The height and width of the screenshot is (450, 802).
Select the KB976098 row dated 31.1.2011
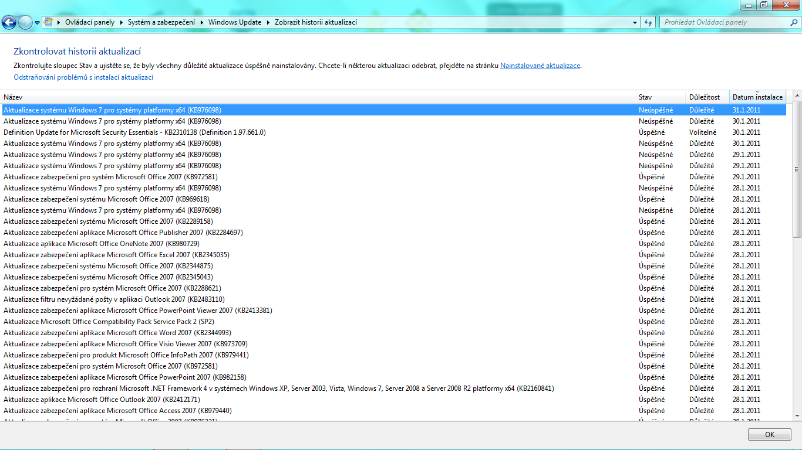coord(393,110)
